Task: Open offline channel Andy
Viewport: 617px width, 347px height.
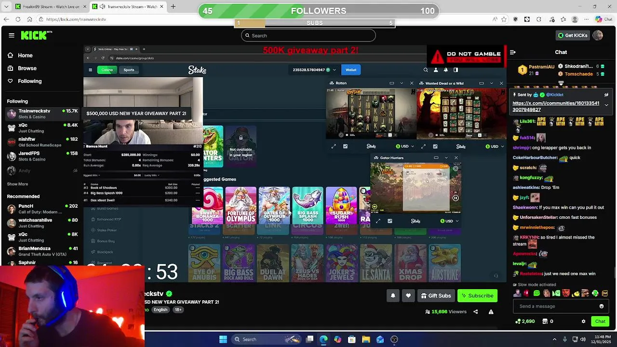Action: pyautogui.click(x=42, y=171)
